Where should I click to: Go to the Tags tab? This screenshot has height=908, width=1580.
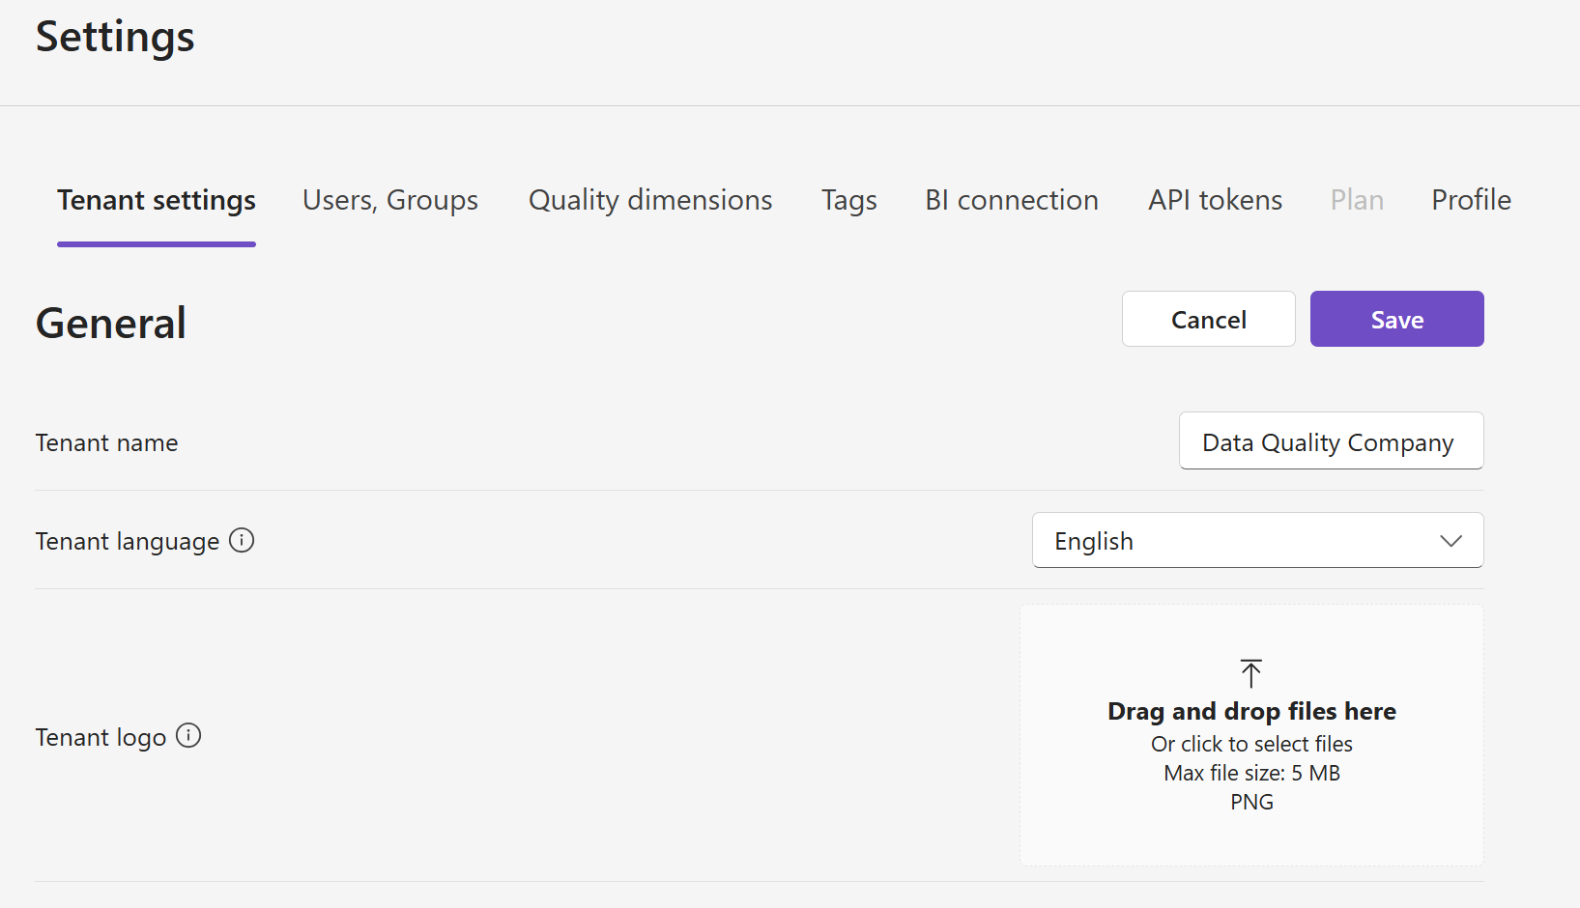coord(848,200)
